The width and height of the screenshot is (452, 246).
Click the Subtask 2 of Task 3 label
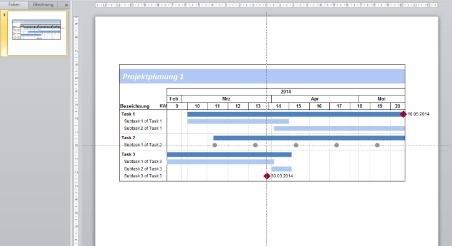point(143,169)
